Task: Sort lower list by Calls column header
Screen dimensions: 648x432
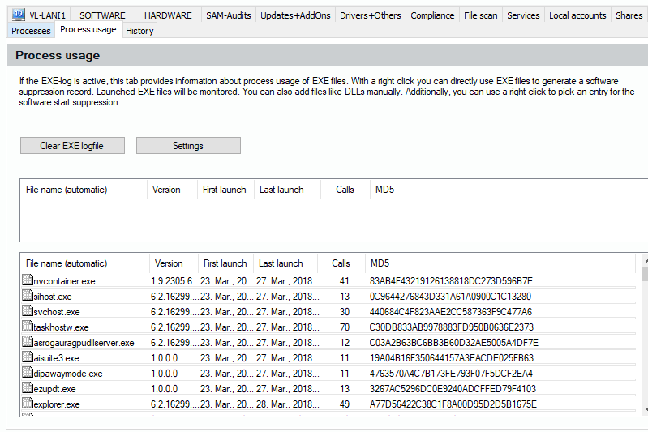Action: tap(341, 263)
